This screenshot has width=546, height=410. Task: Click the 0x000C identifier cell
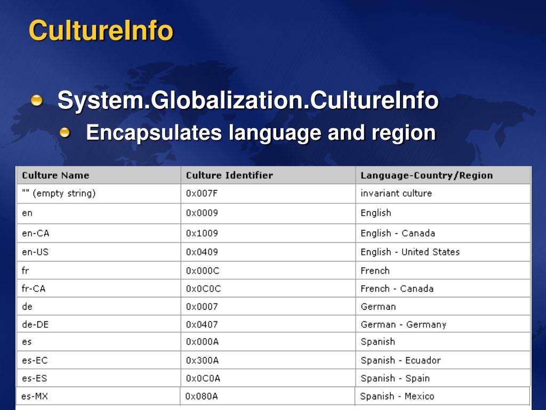tap(268, 271)
